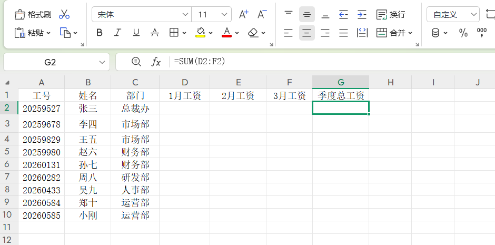495x245 pixels.
Task: Set top vertical alignment
Action: [x=289, y=14]
